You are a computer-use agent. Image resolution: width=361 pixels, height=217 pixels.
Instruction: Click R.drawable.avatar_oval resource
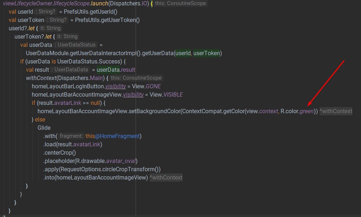(106, 161)
